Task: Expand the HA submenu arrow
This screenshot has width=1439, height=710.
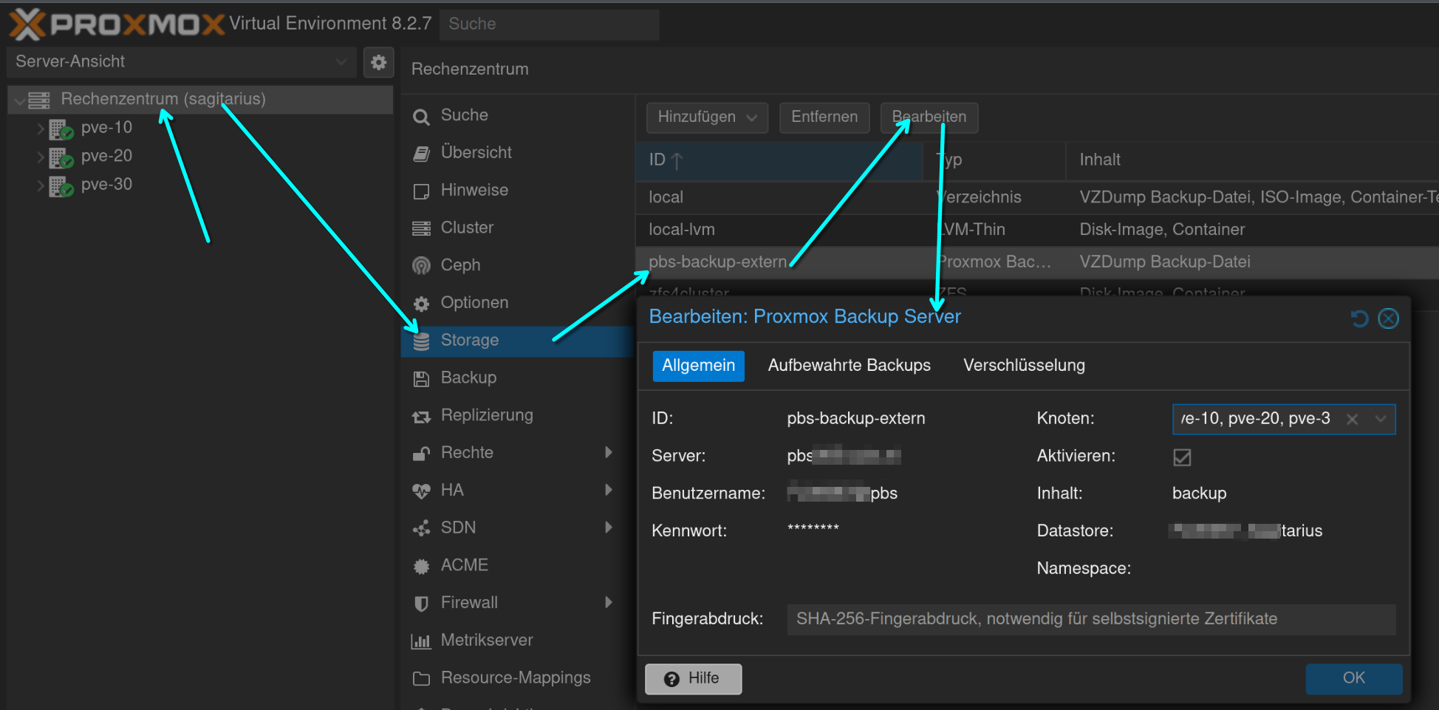Action: click(x=609, y=490)
